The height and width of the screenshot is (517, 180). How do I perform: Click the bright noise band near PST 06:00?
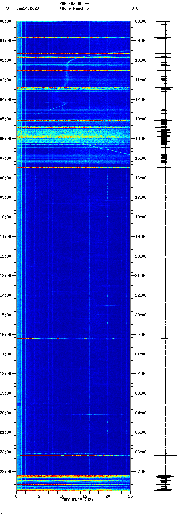(x=73, y=135)
